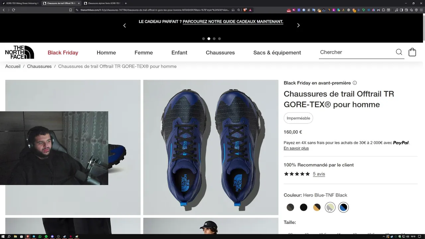Toggle browser sidebar panel icon
425x239 pixels.
401,10
